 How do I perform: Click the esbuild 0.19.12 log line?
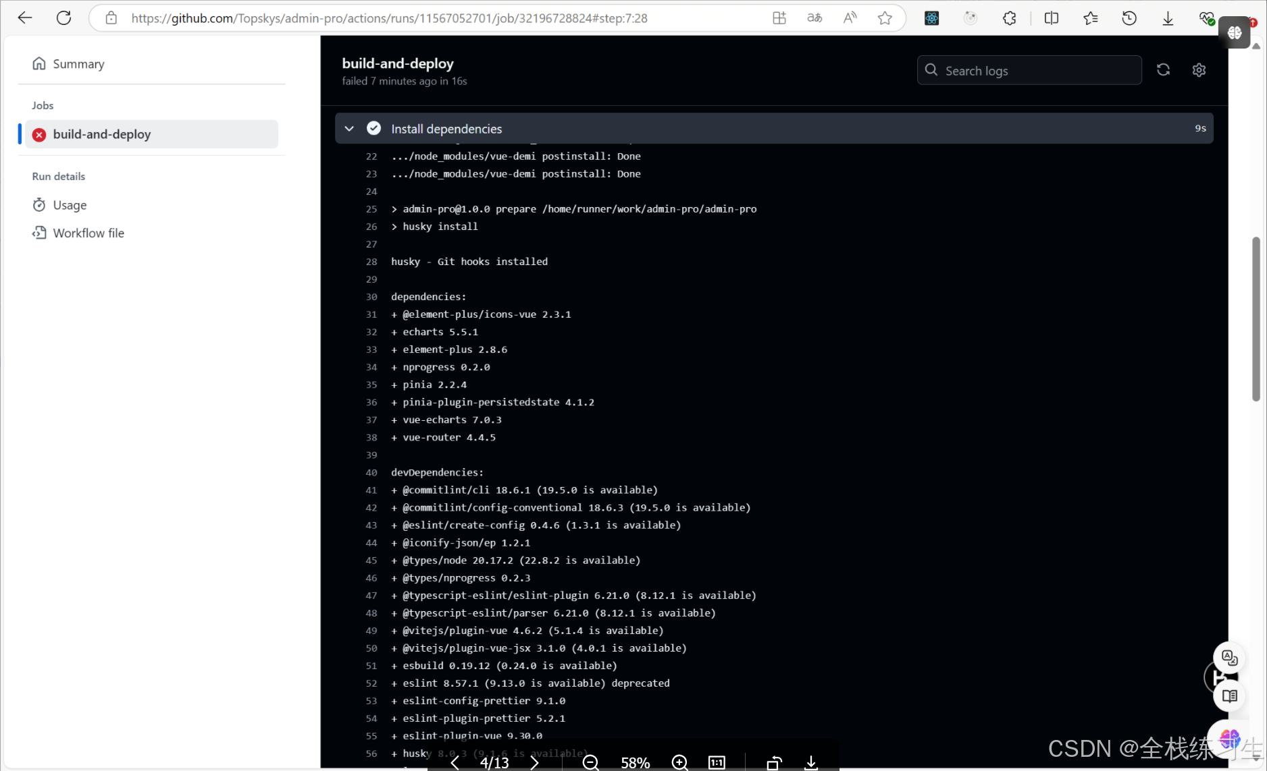504,666
